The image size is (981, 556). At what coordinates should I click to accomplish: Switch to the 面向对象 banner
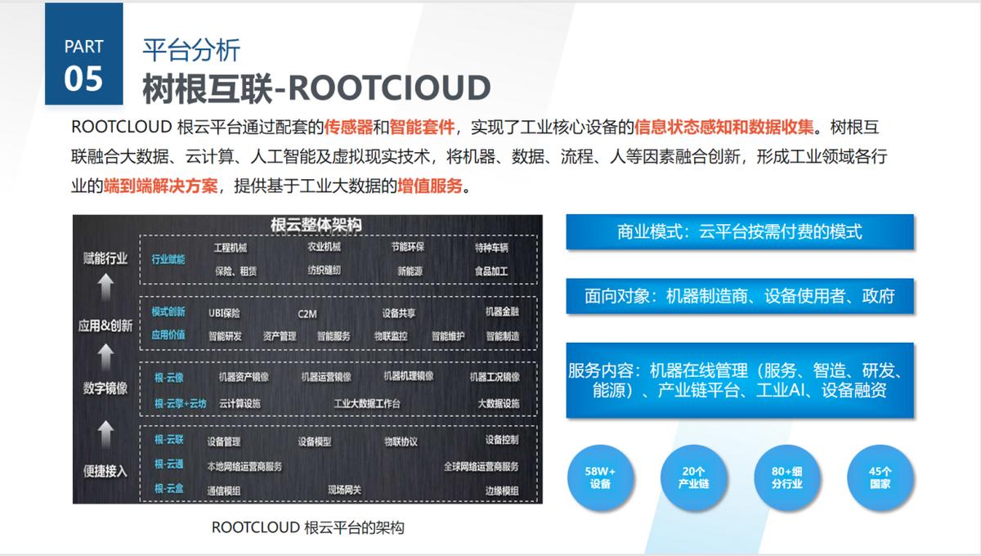[x=739, y=298]
